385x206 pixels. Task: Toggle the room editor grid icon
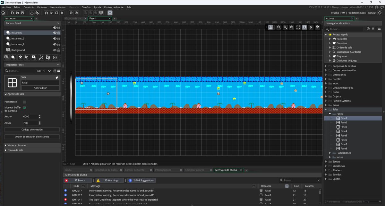coord(270,27)
